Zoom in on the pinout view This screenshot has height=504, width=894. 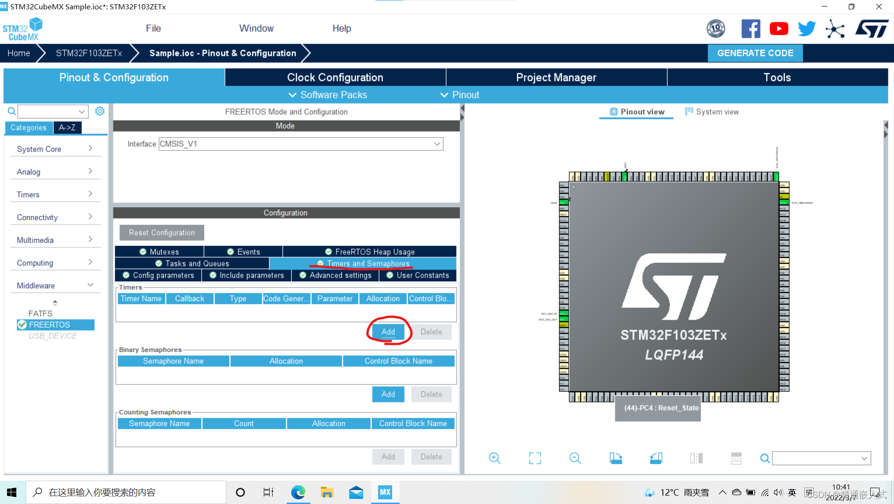(494, 458)
